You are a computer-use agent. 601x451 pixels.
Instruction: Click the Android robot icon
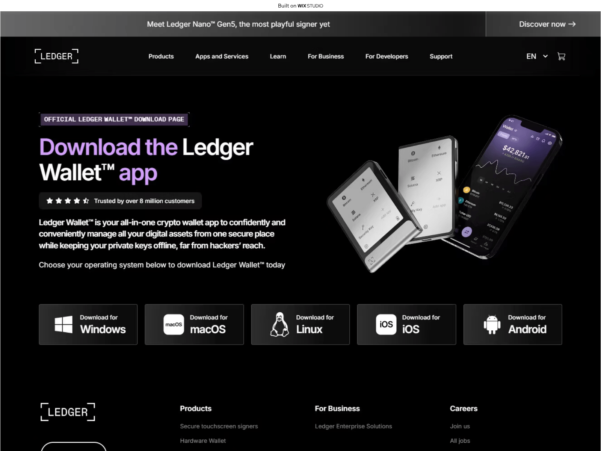point(492,324)
